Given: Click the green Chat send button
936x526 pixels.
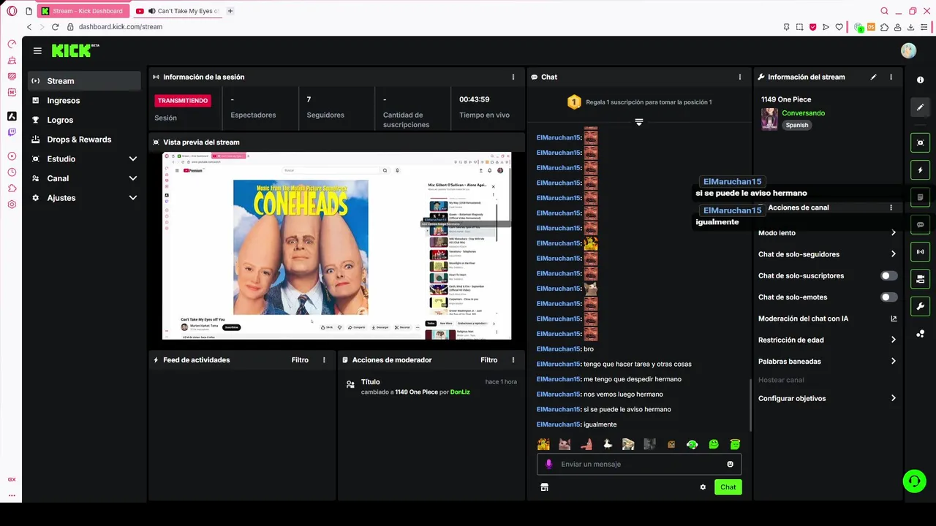Looking at the screenshot, I should [728, 487].
